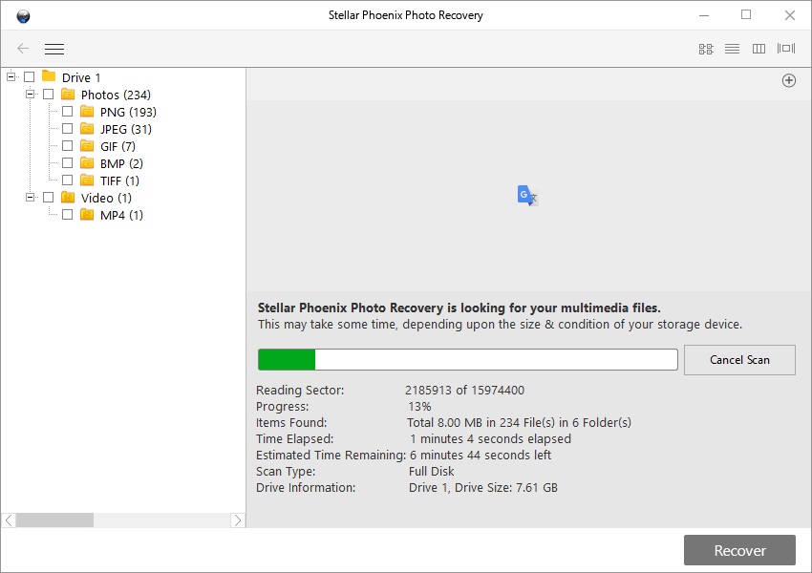Switch to list view icon
Viewport: 812px width, 573px height.
click(x=732, y=49)
